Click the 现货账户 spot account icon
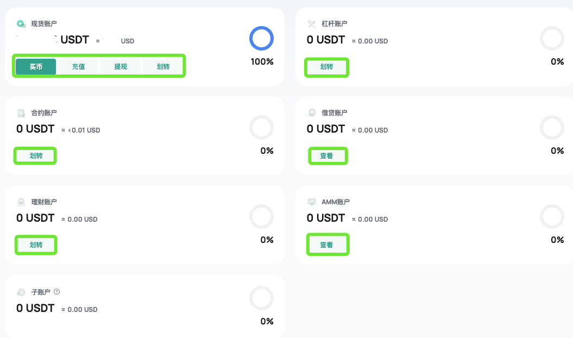 (21, 24)
